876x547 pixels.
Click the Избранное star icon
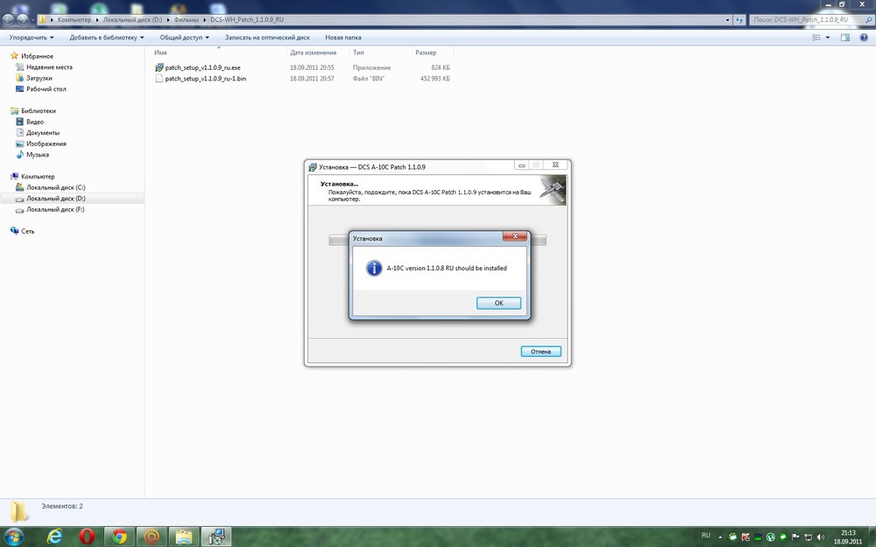[15, 55]
